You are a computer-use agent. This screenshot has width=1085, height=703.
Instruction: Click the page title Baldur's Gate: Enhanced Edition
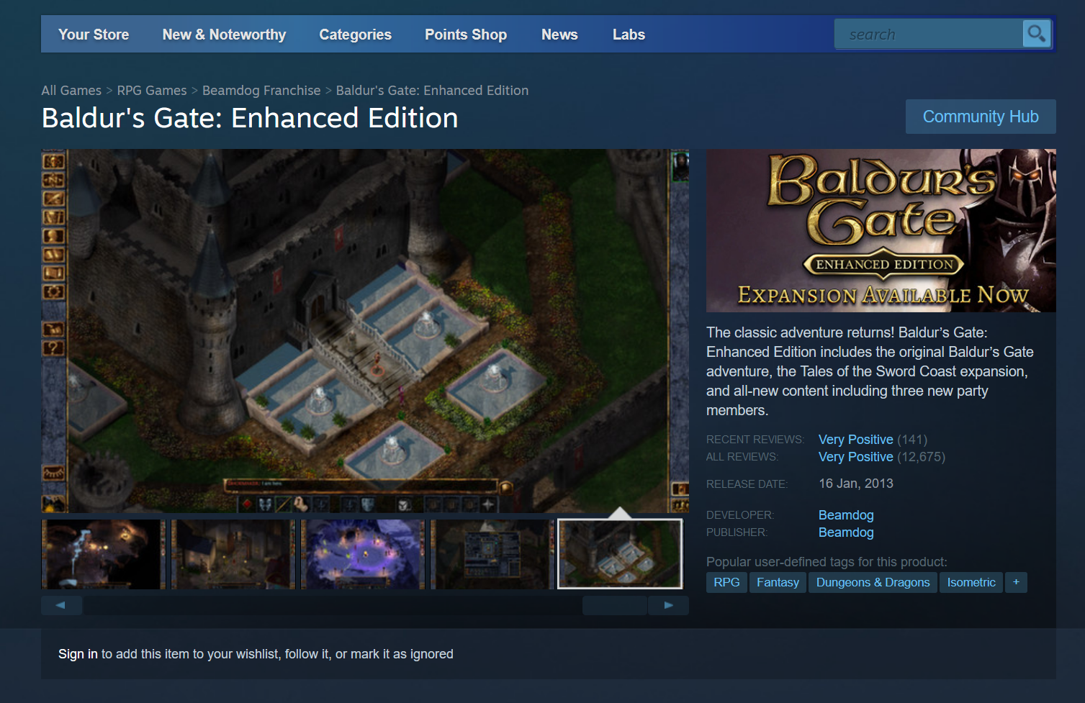(250, 118)
